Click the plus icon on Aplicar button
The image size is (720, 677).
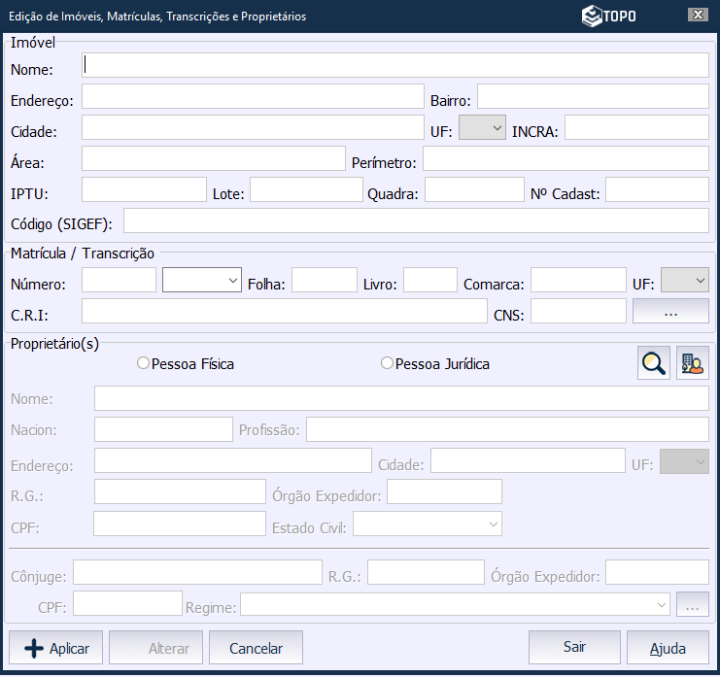(33, 648)
